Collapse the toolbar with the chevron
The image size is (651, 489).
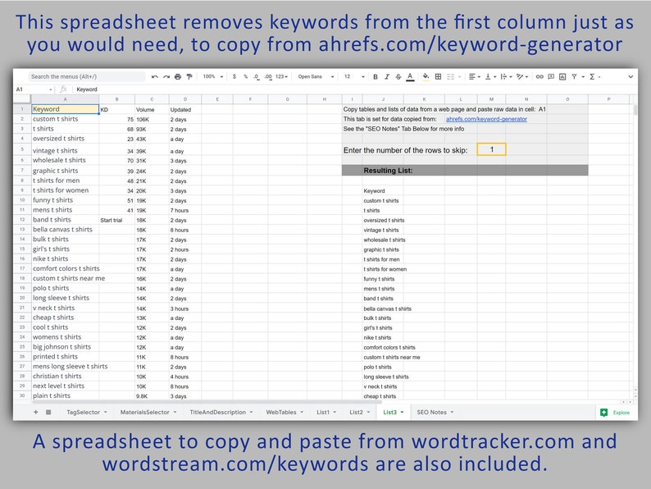pyautogui.click(x=631, y=77)
